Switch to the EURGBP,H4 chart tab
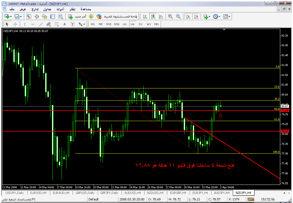Screen dimensions: 293x203 pos(178,193)
